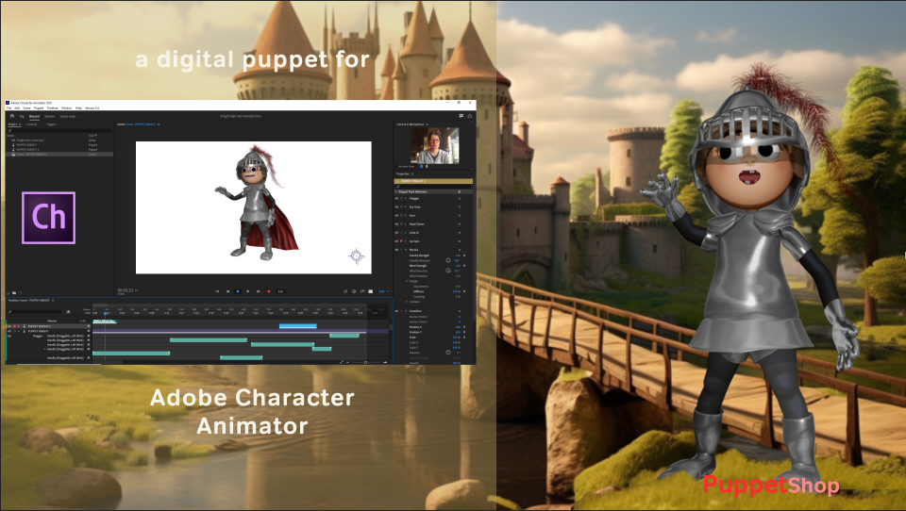Viewport: 906px width, 511px height.
Task: Expand the Lip Sync behavior
Action: tap(406, 241)
